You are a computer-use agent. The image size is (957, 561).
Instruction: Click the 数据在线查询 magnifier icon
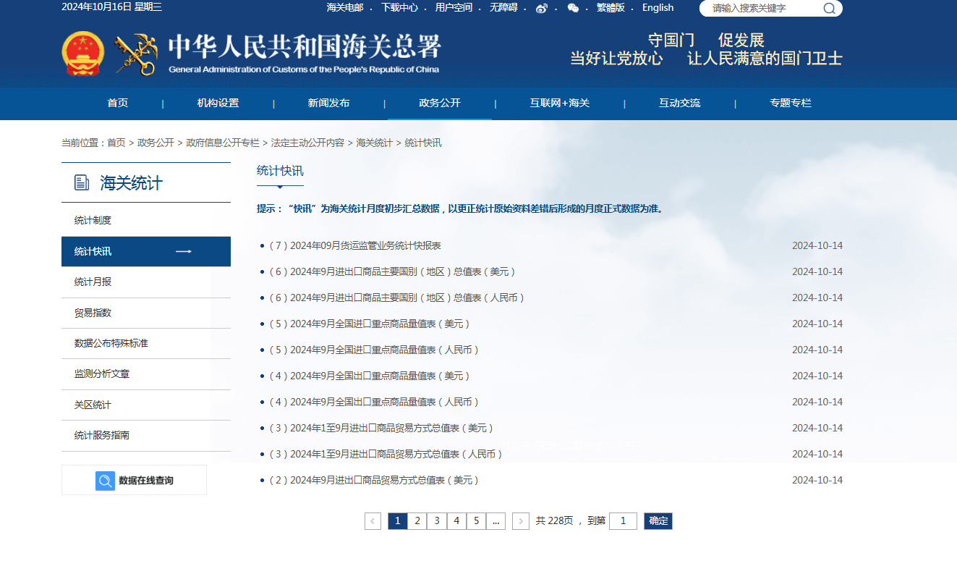coord(105,480)
